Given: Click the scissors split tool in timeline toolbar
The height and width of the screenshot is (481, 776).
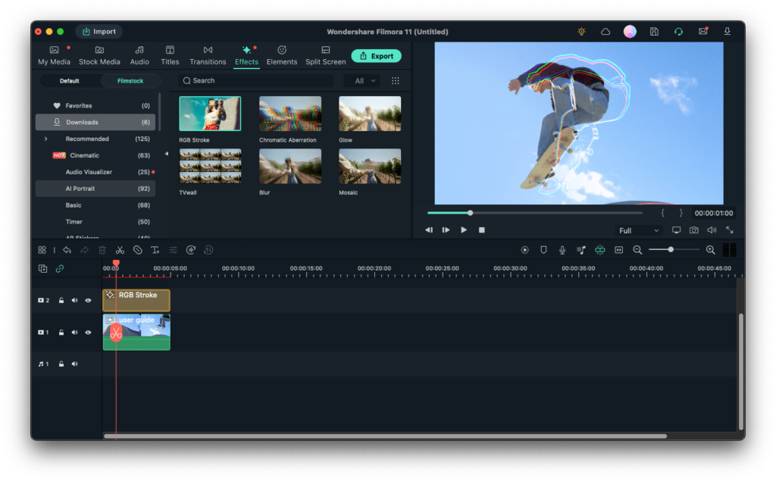Looking at the screenshot, I should point(120,250).
